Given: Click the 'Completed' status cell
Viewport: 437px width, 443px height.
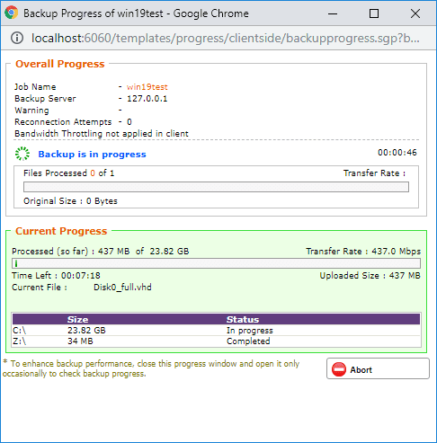Looking at the screenshot, I should coord(248,341).
